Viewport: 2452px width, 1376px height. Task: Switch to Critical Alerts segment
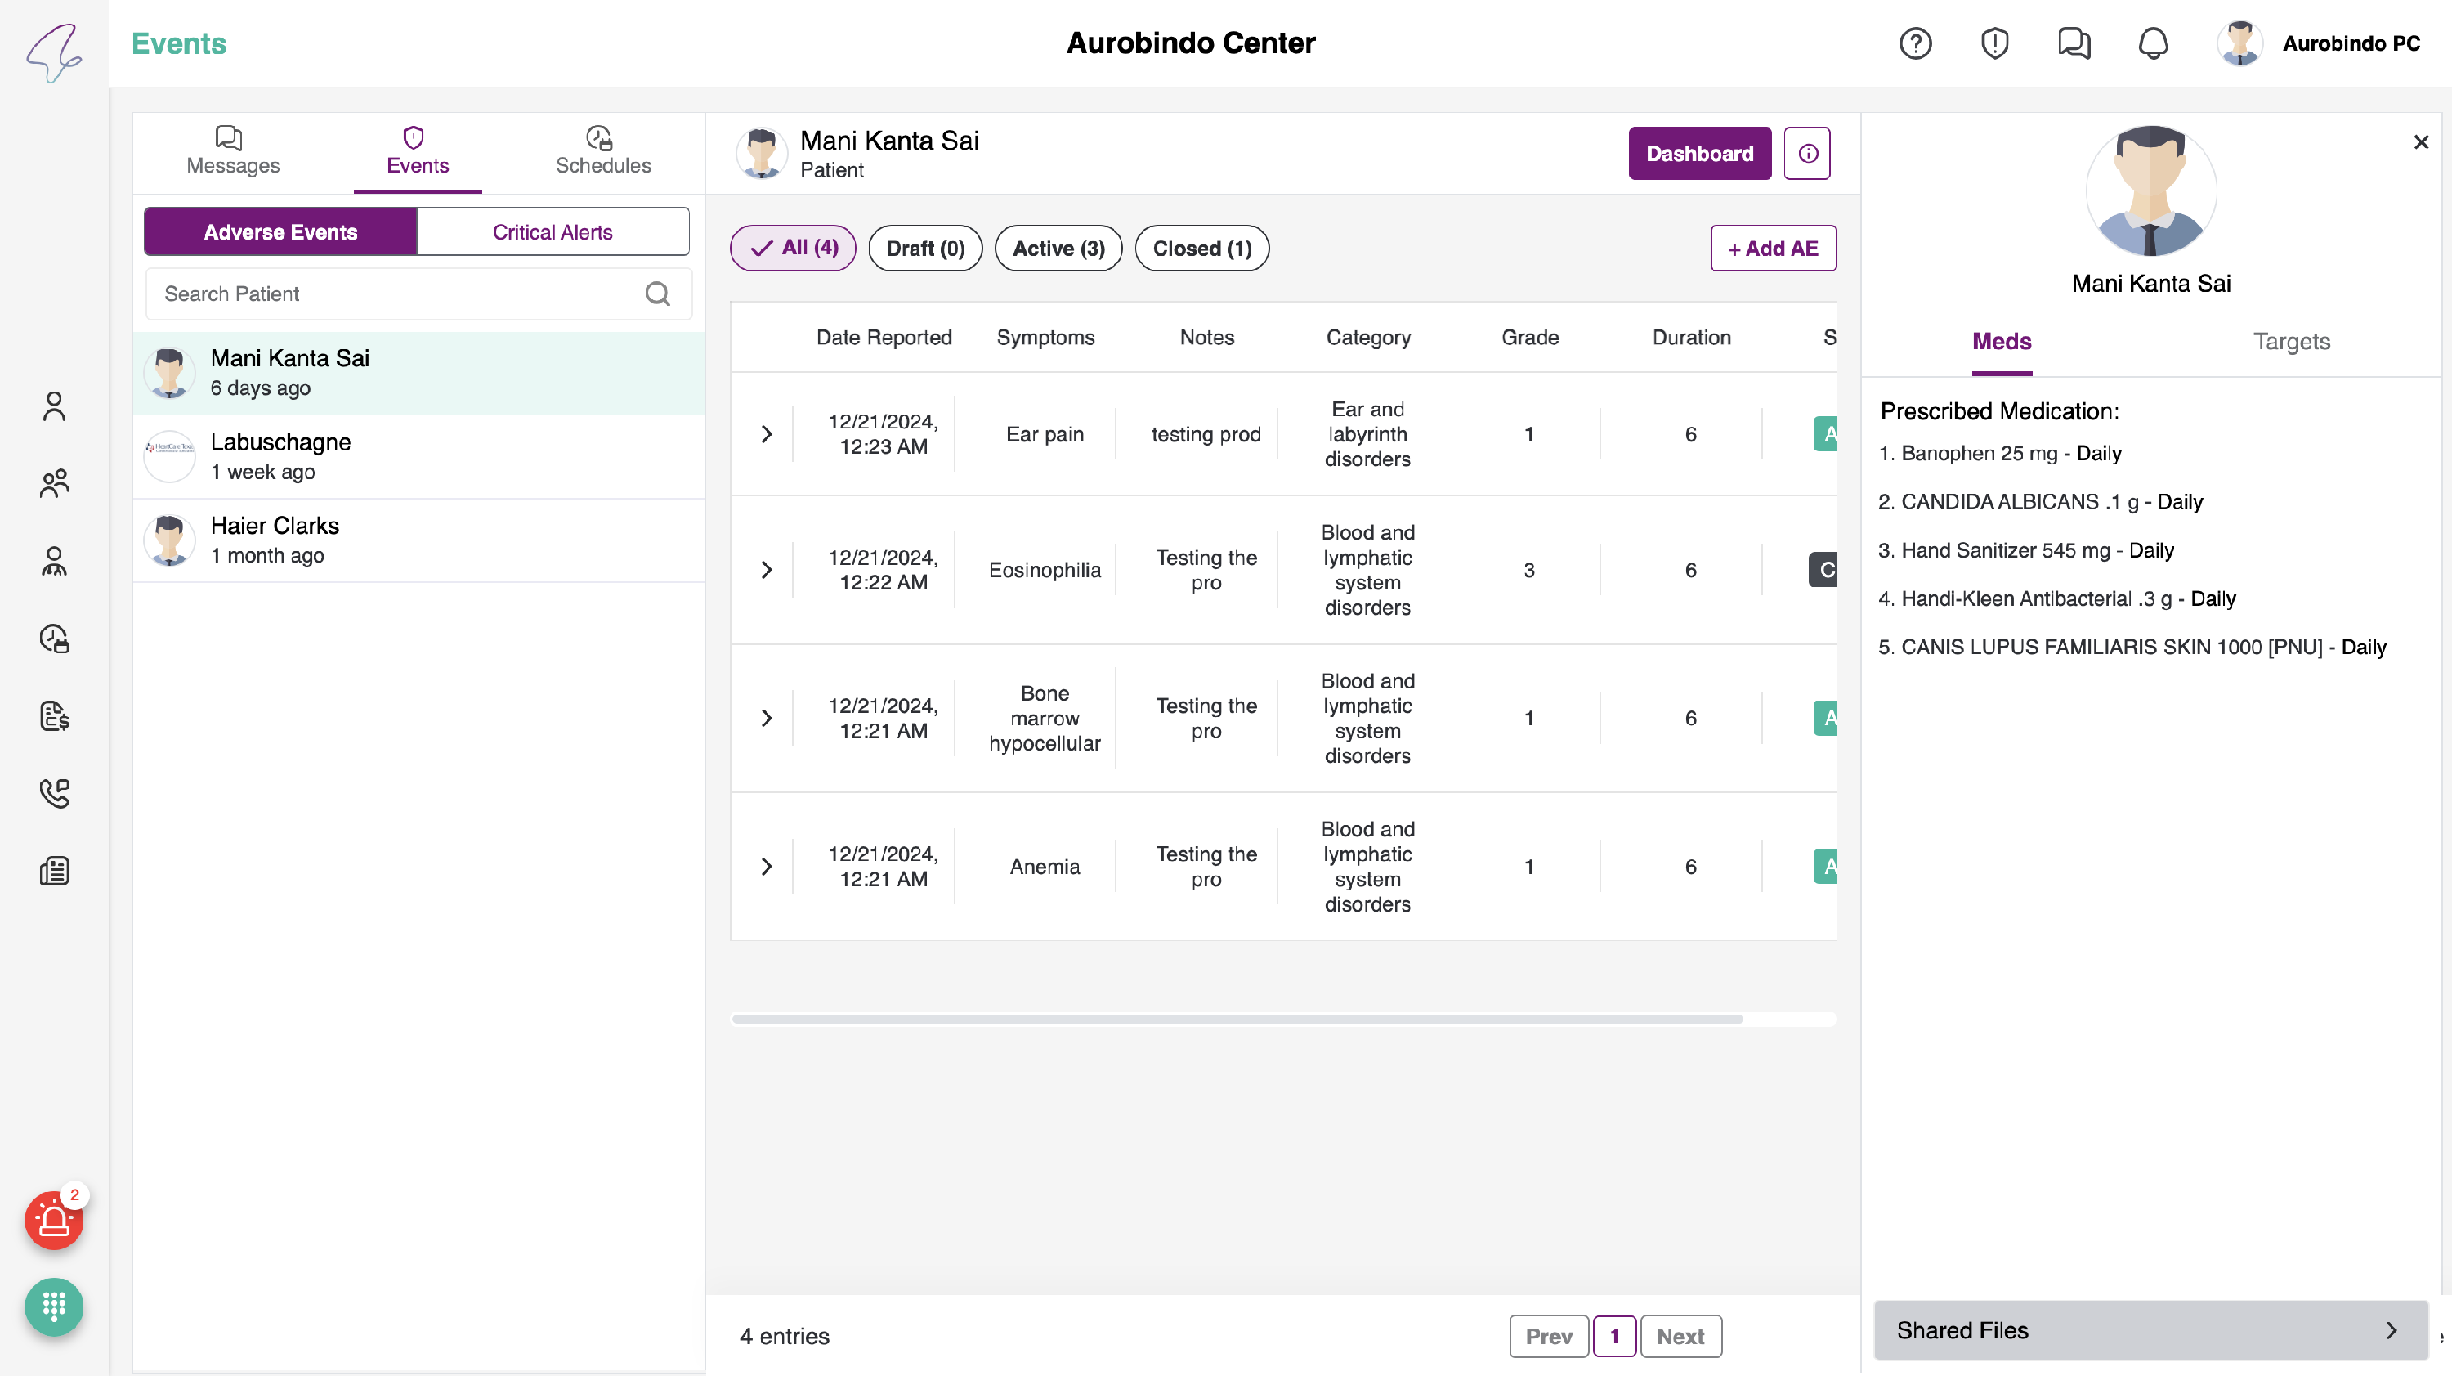click(552, 232)
